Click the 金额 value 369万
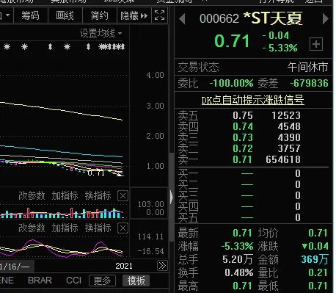This screenshot has height=293, width=336. pyautogui.click(x=315, y=259)
